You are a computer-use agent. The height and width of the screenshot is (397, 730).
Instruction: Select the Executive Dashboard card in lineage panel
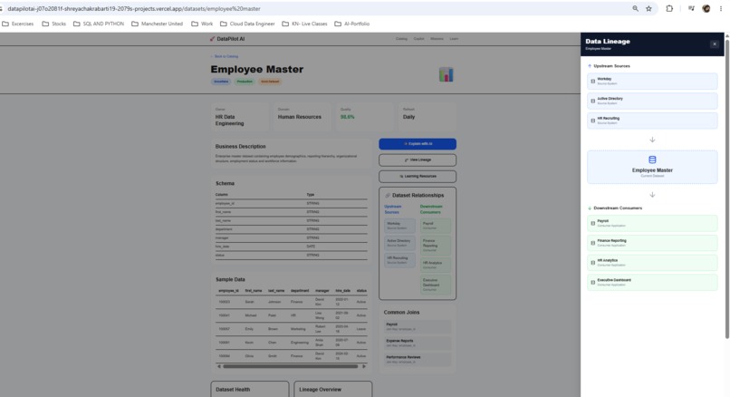652,283
